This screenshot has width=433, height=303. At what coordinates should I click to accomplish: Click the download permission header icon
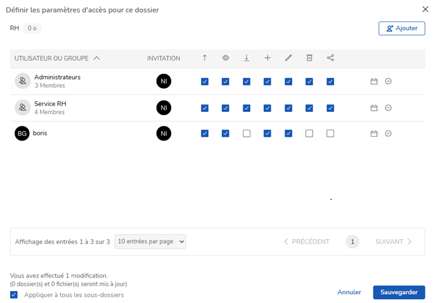[247, 58]
